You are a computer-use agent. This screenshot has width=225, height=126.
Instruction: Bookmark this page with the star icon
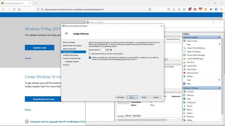[150, 9]
